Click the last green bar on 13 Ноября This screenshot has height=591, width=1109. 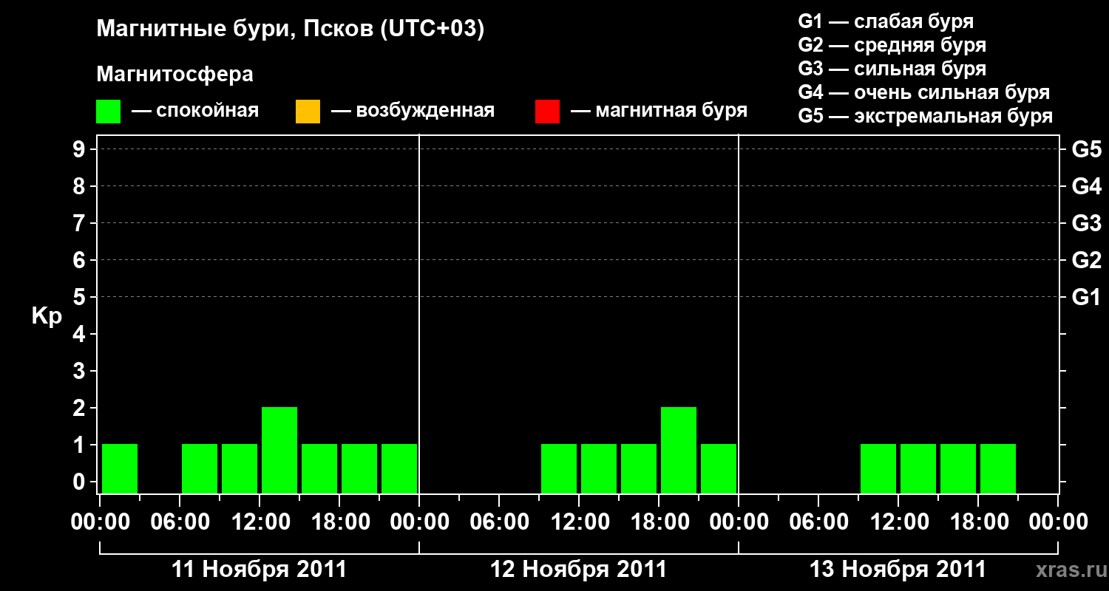[x=998, y=468]
